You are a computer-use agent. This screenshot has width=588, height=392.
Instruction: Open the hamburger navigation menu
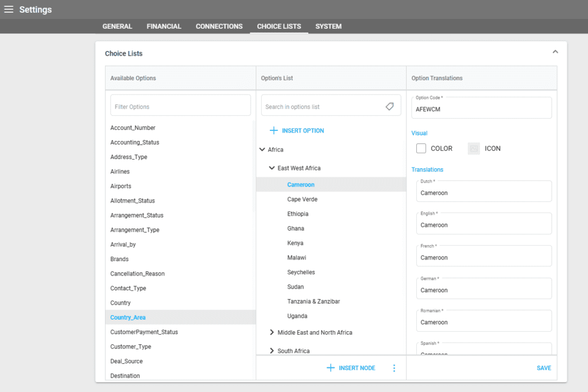coord(9,9)
